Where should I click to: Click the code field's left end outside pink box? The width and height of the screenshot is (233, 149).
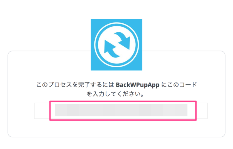click(x=42, y=111)
